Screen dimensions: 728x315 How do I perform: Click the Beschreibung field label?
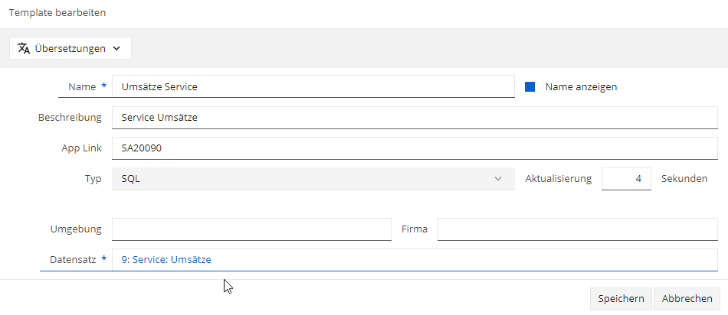pos(70,118)
